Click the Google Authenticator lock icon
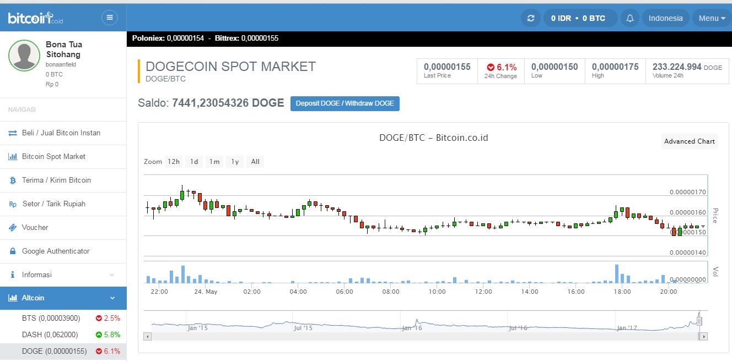 13,251
